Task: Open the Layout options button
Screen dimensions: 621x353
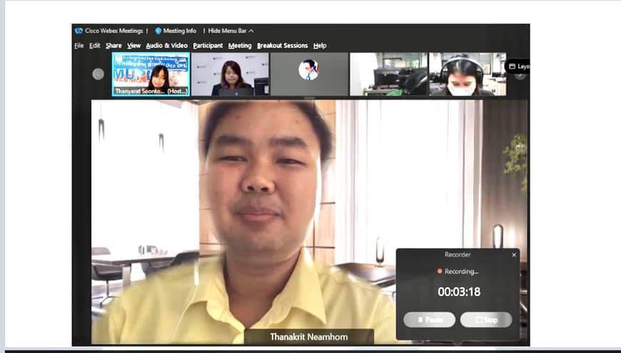Action: tap(518, 66)
